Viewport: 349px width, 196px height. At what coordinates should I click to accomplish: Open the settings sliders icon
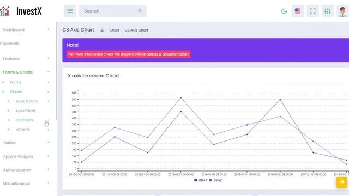[x=327, y=11]
